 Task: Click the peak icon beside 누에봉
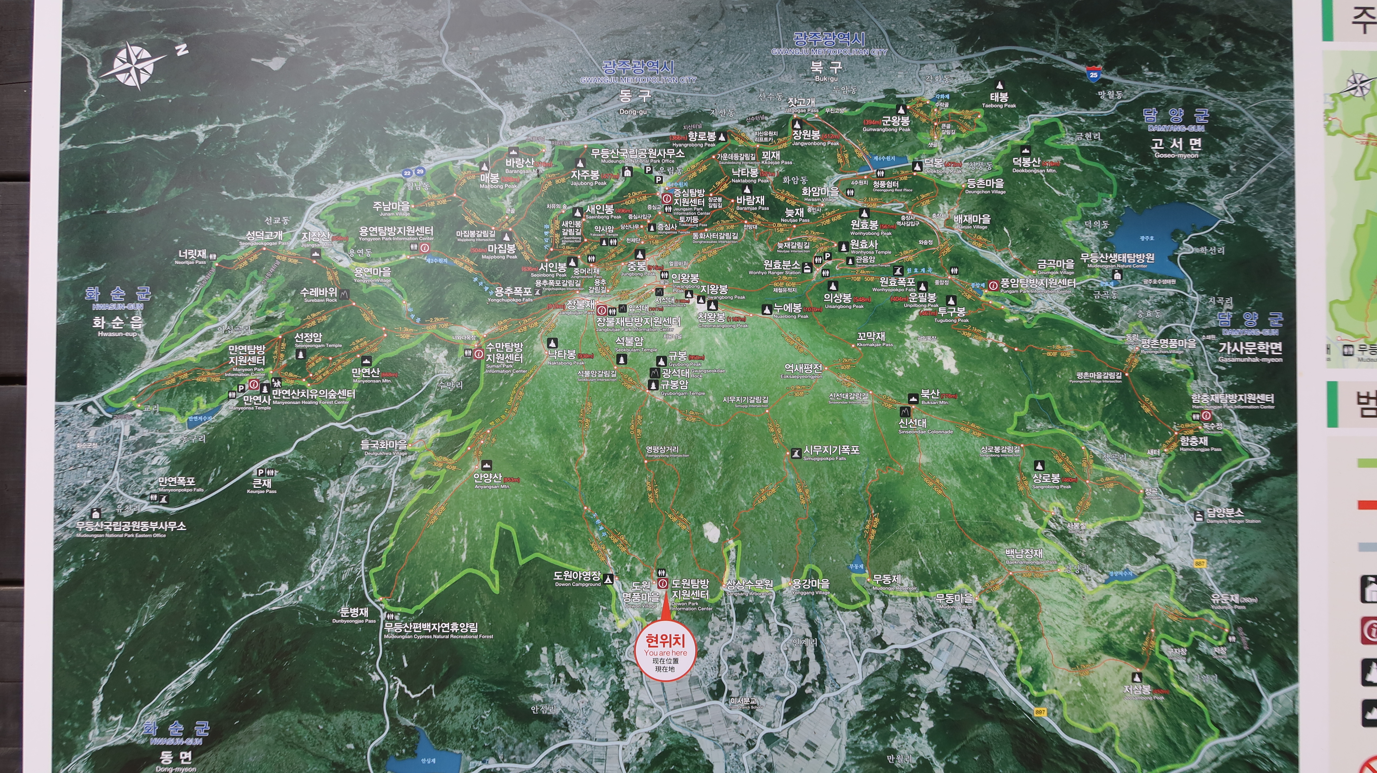click(x=767, y=309)
